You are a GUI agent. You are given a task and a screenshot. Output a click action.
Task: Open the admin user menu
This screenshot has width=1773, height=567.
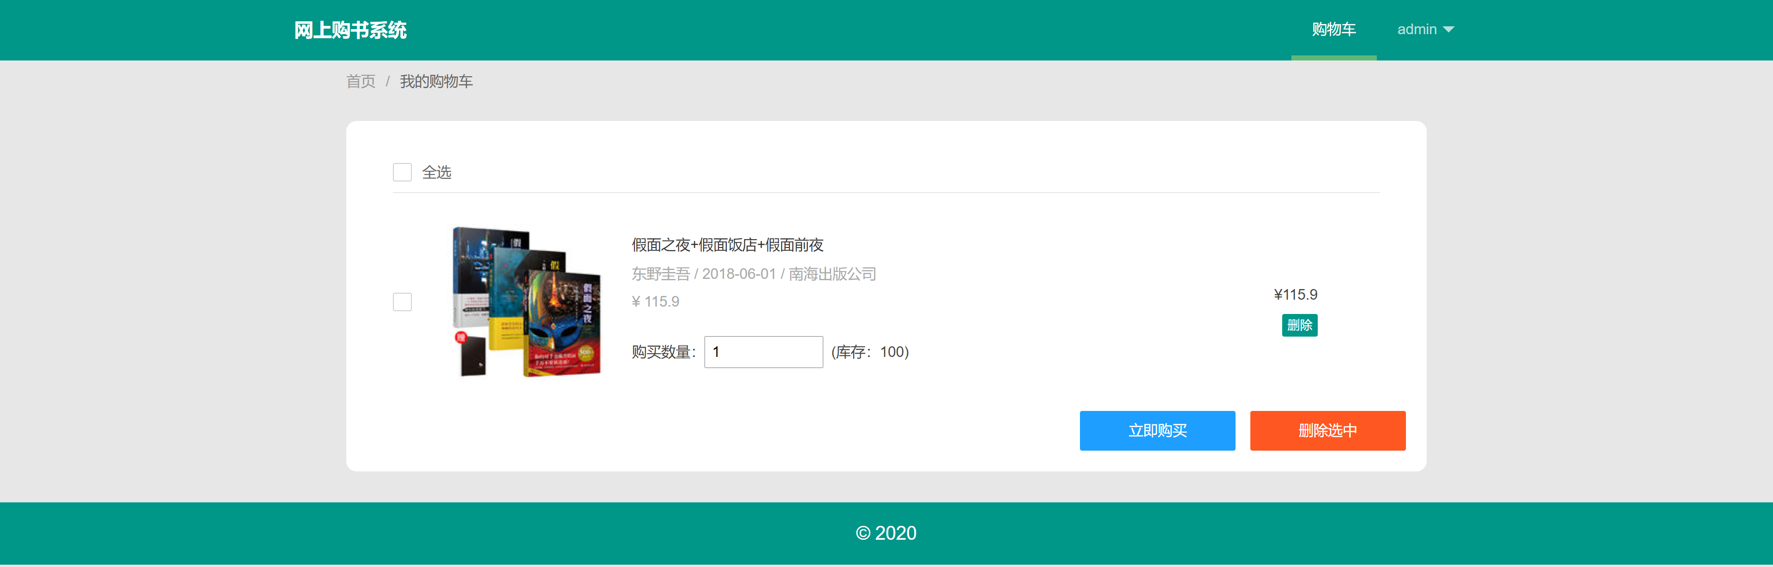1417,30
